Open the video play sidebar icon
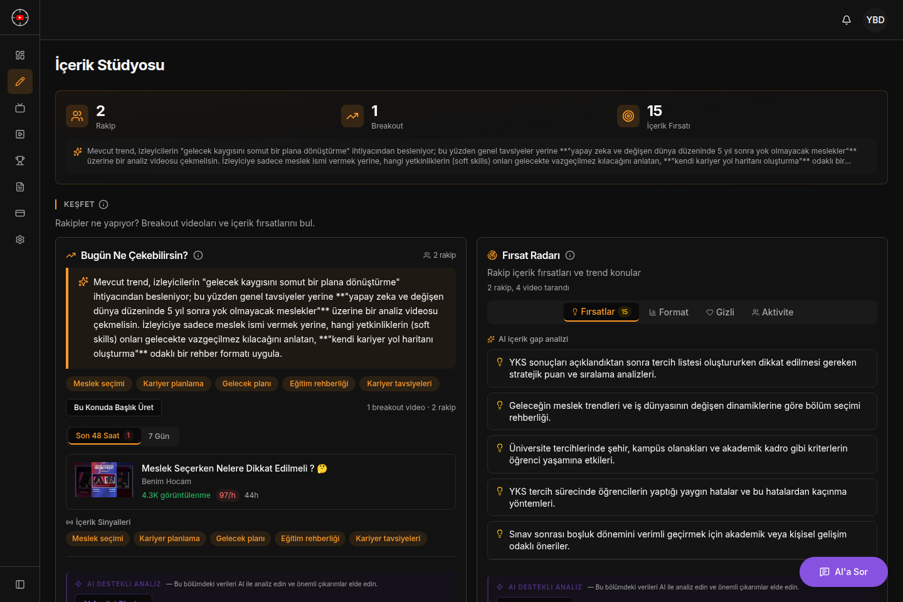 [20, 134]
